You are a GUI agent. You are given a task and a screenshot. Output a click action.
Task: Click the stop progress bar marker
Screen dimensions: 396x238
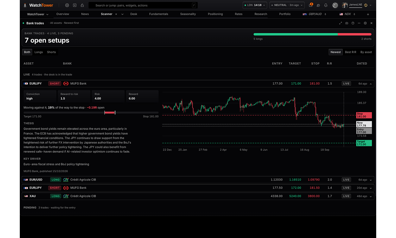pyautogui.click(x=115, y=113)
